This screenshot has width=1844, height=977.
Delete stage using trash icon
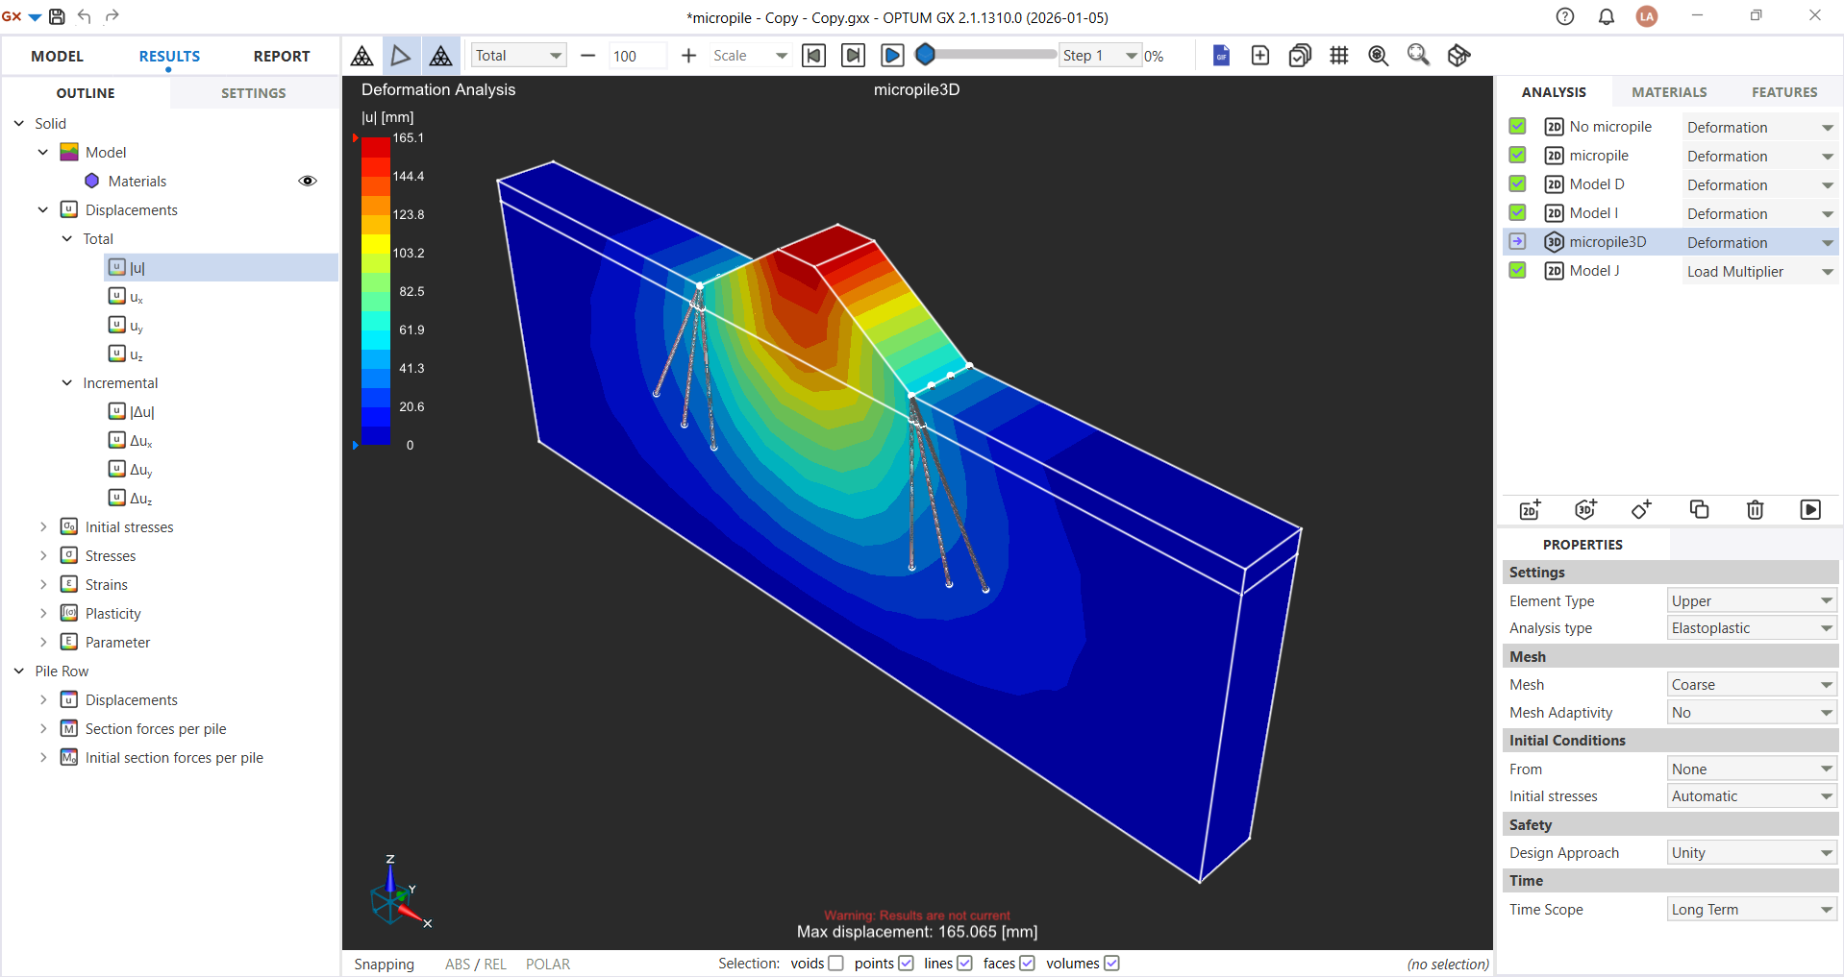(1755, 509)
